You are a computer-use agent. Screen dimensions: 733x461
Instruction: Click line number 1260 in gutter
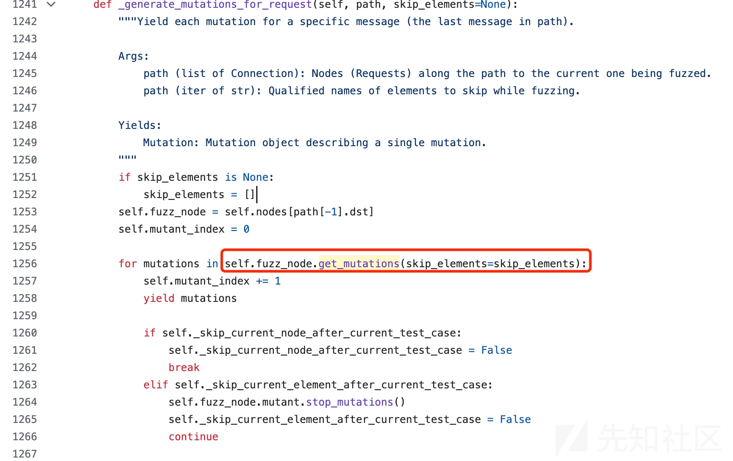pos(25,333)
